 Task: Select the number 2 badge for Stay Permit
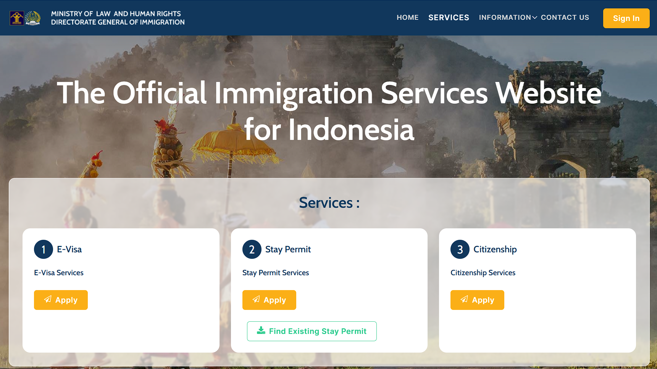[252, 249]
